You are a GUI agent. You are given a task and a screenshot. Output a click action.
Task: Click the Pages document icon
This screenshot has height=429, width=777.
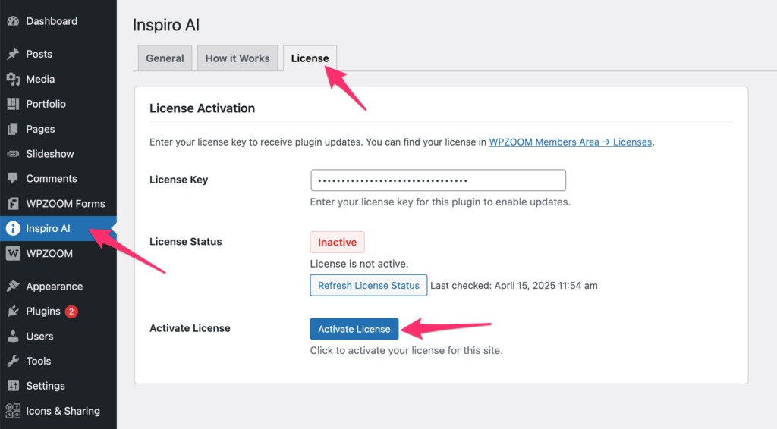[x=13, y=129]
